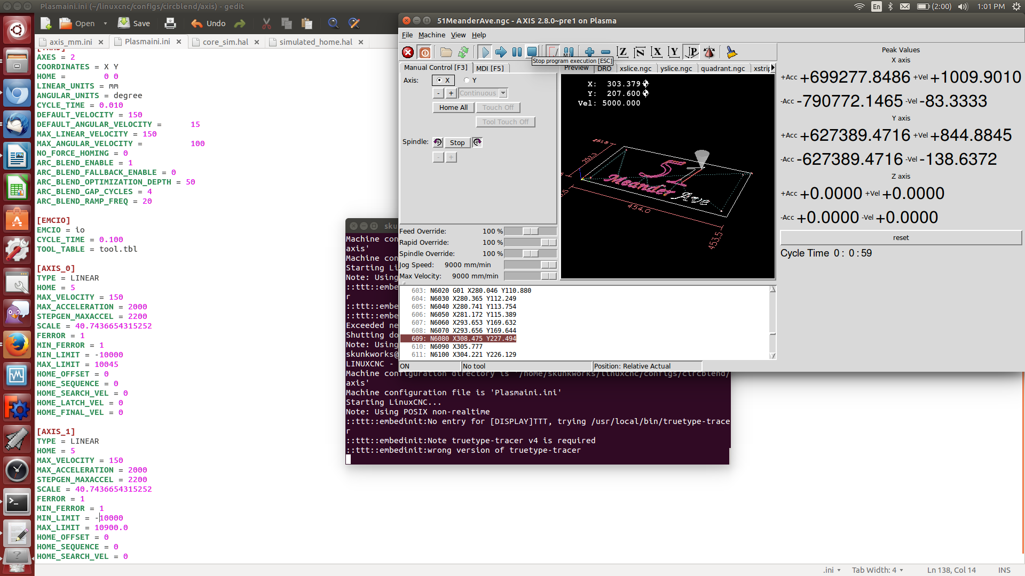Click the reset peak values button
Screen dimensions: 1025x576
[901, 238]
